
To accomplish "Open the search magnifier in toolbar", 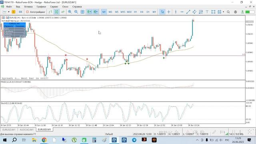I will [228, 12].
